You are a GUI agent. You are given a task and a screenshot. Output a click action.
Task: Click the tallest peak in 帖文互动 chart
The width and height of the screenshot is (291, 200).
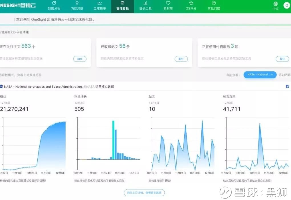(260, 124)
